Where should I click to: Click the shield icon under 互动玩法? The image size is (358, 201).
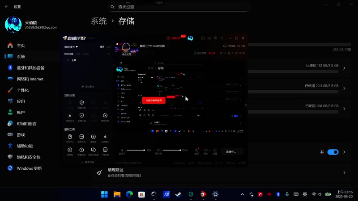click(81, 103)
